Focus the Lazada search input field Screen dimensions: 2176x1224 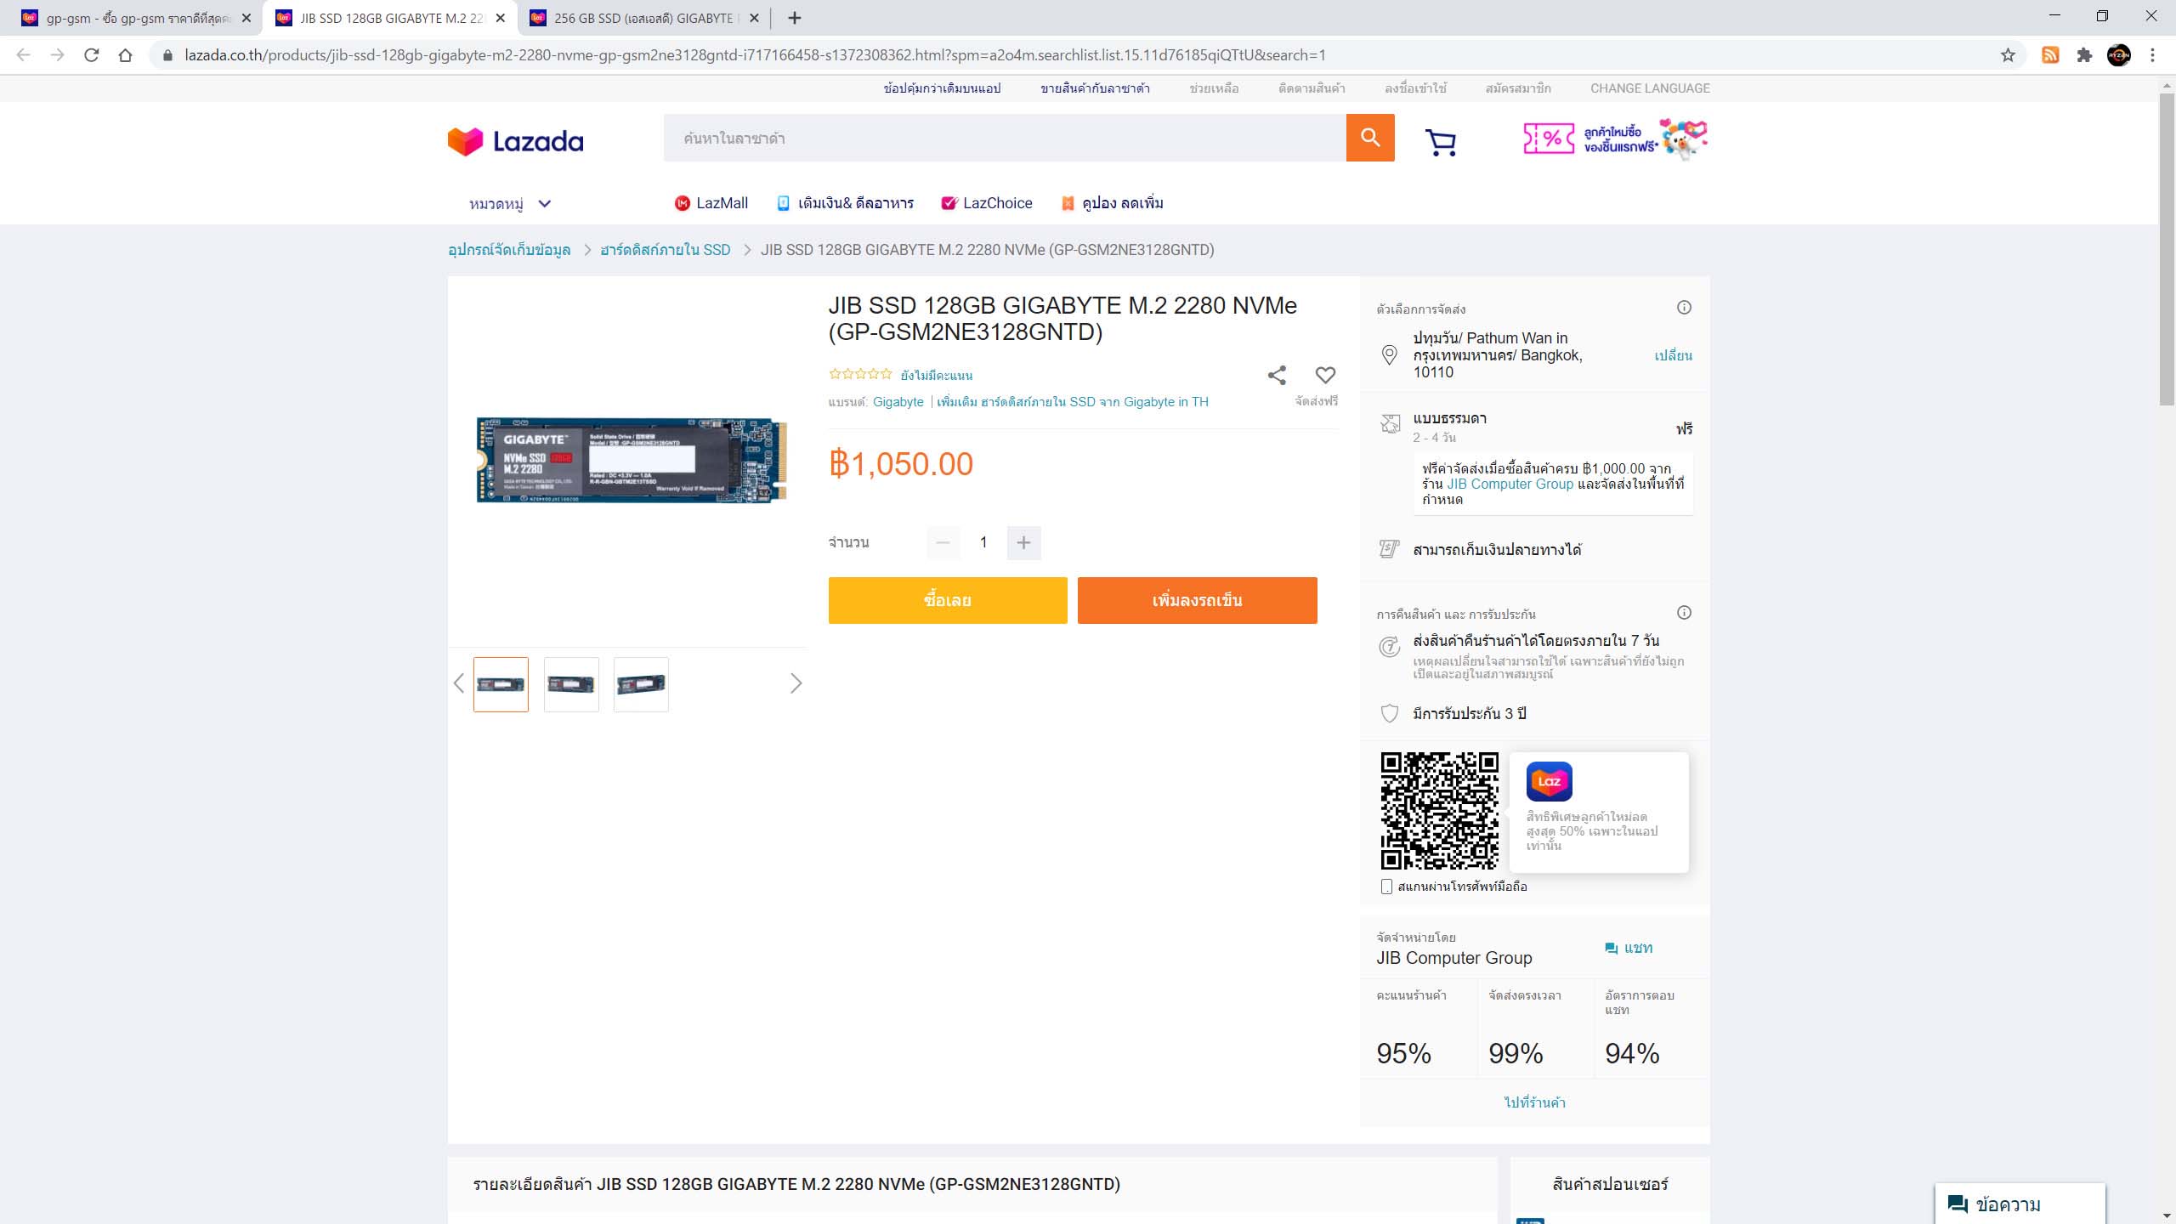click(x=1005, y=138)
